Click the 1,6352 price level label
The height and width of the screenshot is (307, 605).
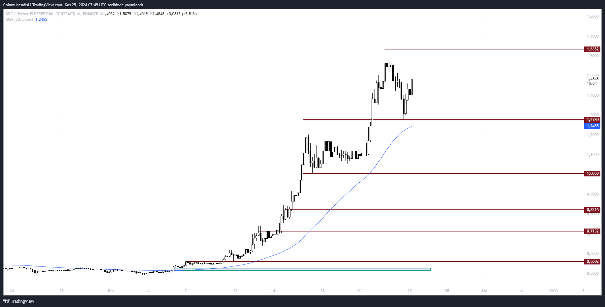pos(592,49)
